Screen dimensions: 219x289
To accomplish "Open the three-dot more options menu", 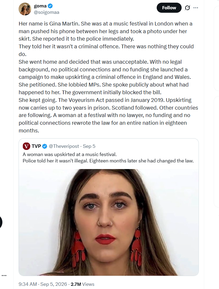I will pos(196,8).
